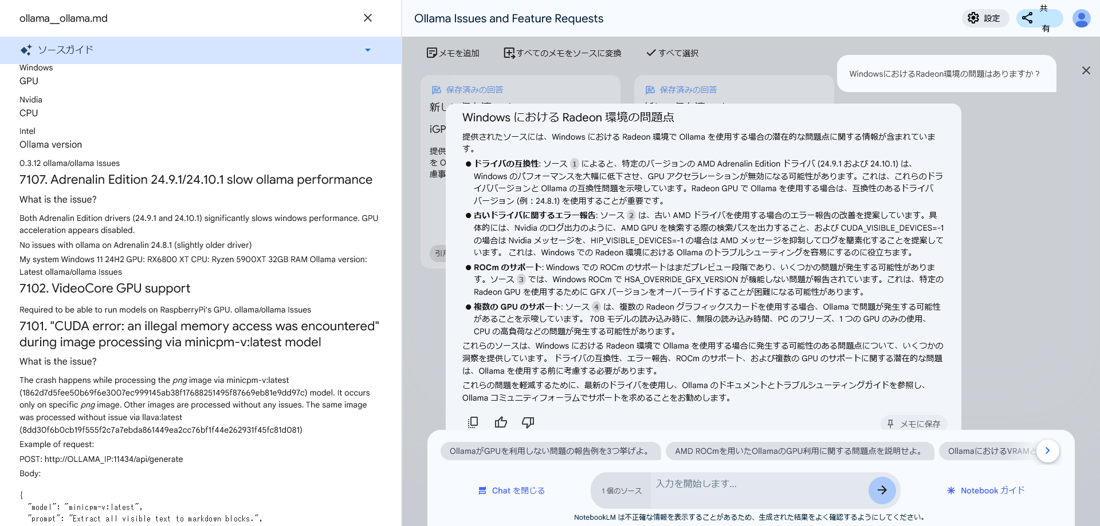Click the text Ollama version
The image size is (1100, 526).
click(x=50, y=145)
